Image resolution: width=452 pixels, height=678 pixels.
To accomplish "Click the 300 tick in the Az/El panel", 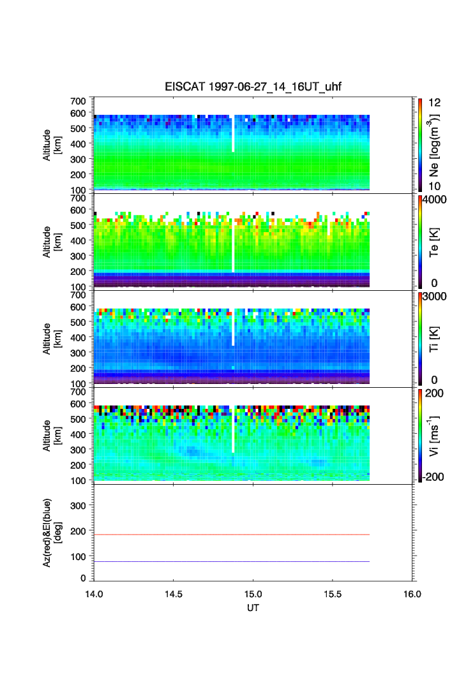I will [x=78, y=506].
